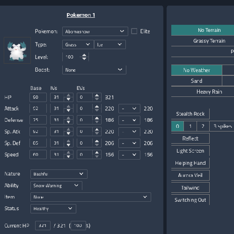Open the Pokemon species dropdown showing Abomasnow
Screen dimensions: 234x234
pos(95,31)
